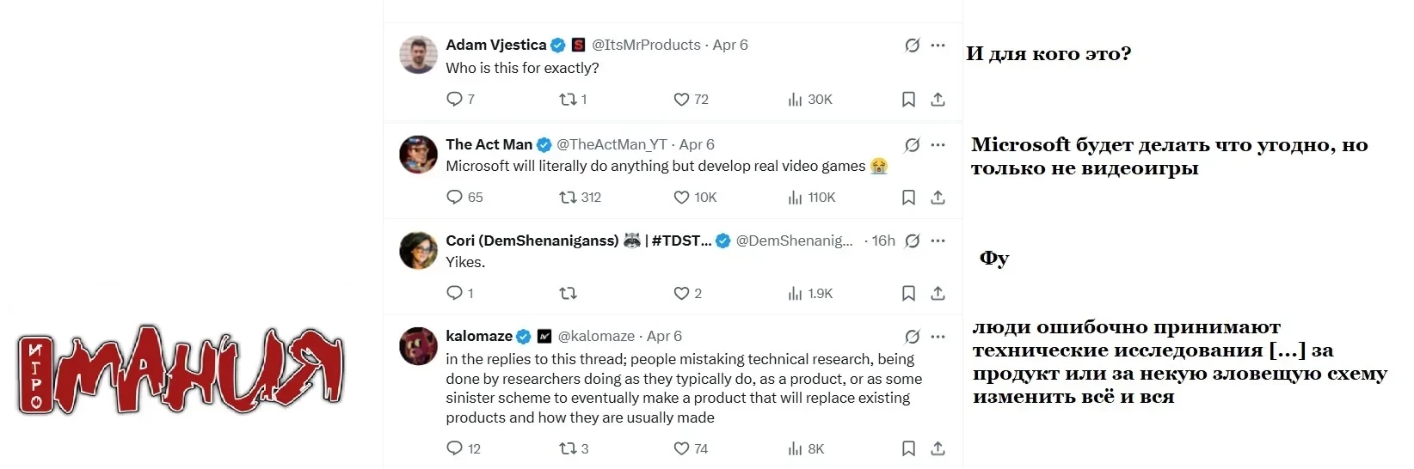Bookmark Adam Vjestica's tweet
Image resolution: width=1414 pixels, height=469 pixels.
tap(908, 100)
